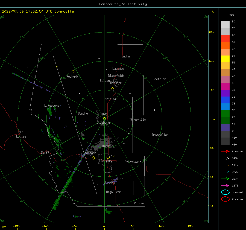Select the white 04DK arrow legend icon
Viewport: 246px width, 230px height.
tap(225, 158)
